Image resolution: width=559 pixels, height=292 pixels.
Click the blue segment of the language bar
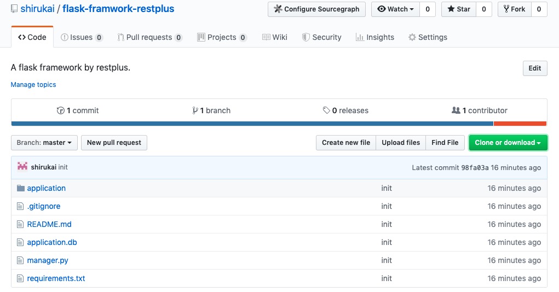pos(252,124)
